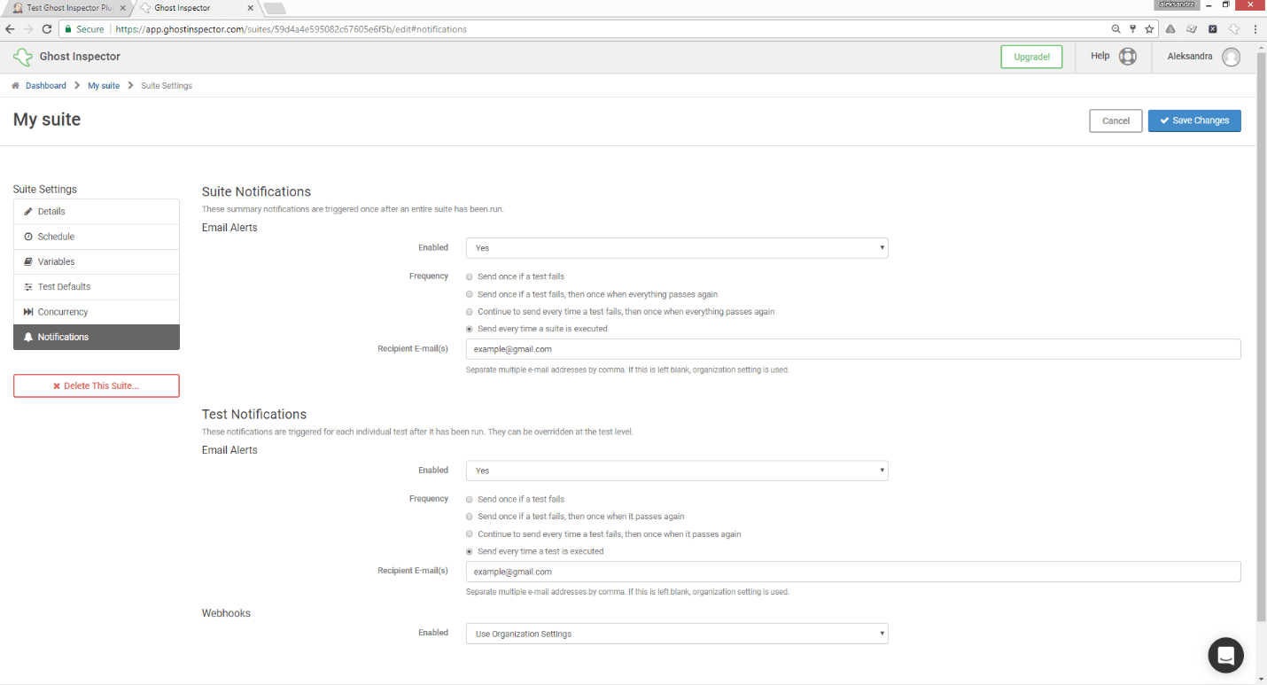Screen dimensions: 1267x685
Task: Click the book icon beside Variables
Action: pyautogui.click(x=28, y=261)
